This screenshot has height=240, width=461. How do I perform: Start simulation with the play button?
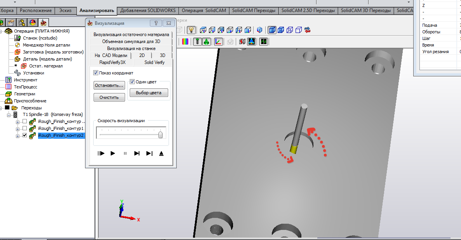pyautogui.click(x=113, y=153)
